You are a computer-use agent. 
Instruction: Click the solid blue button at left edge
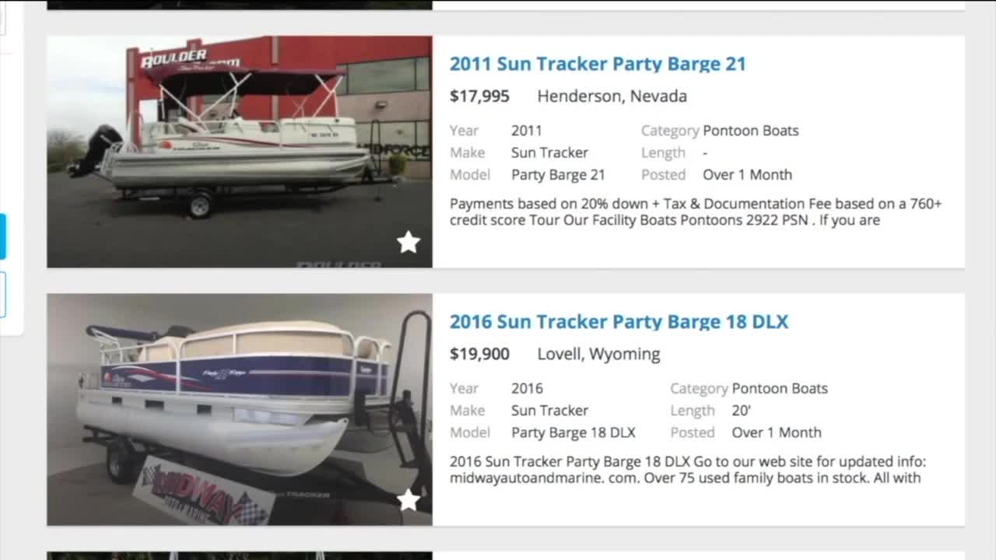point(2,236)
